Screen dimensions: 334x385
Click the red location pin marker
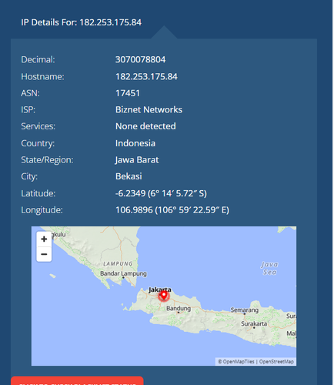click(163, 296)
